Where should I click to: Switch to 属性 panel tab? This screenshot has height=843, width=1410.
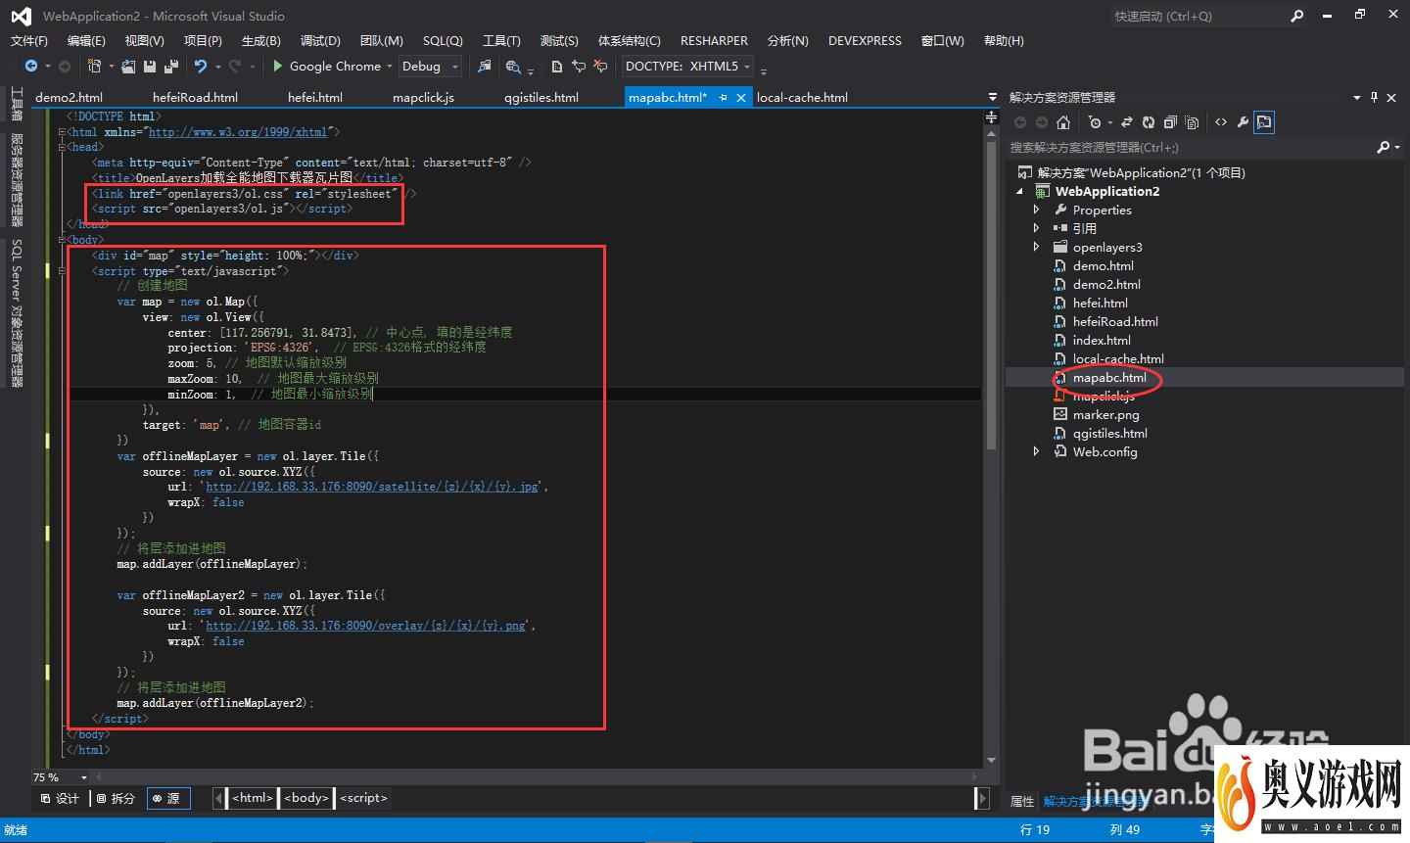[1022, 801]
